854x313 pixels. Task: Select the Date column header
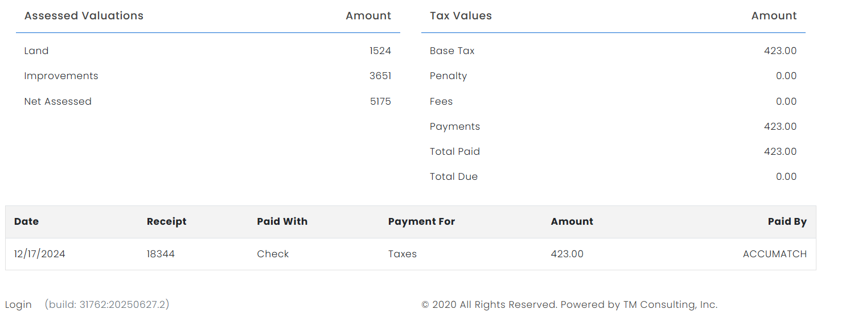point(26,221)
